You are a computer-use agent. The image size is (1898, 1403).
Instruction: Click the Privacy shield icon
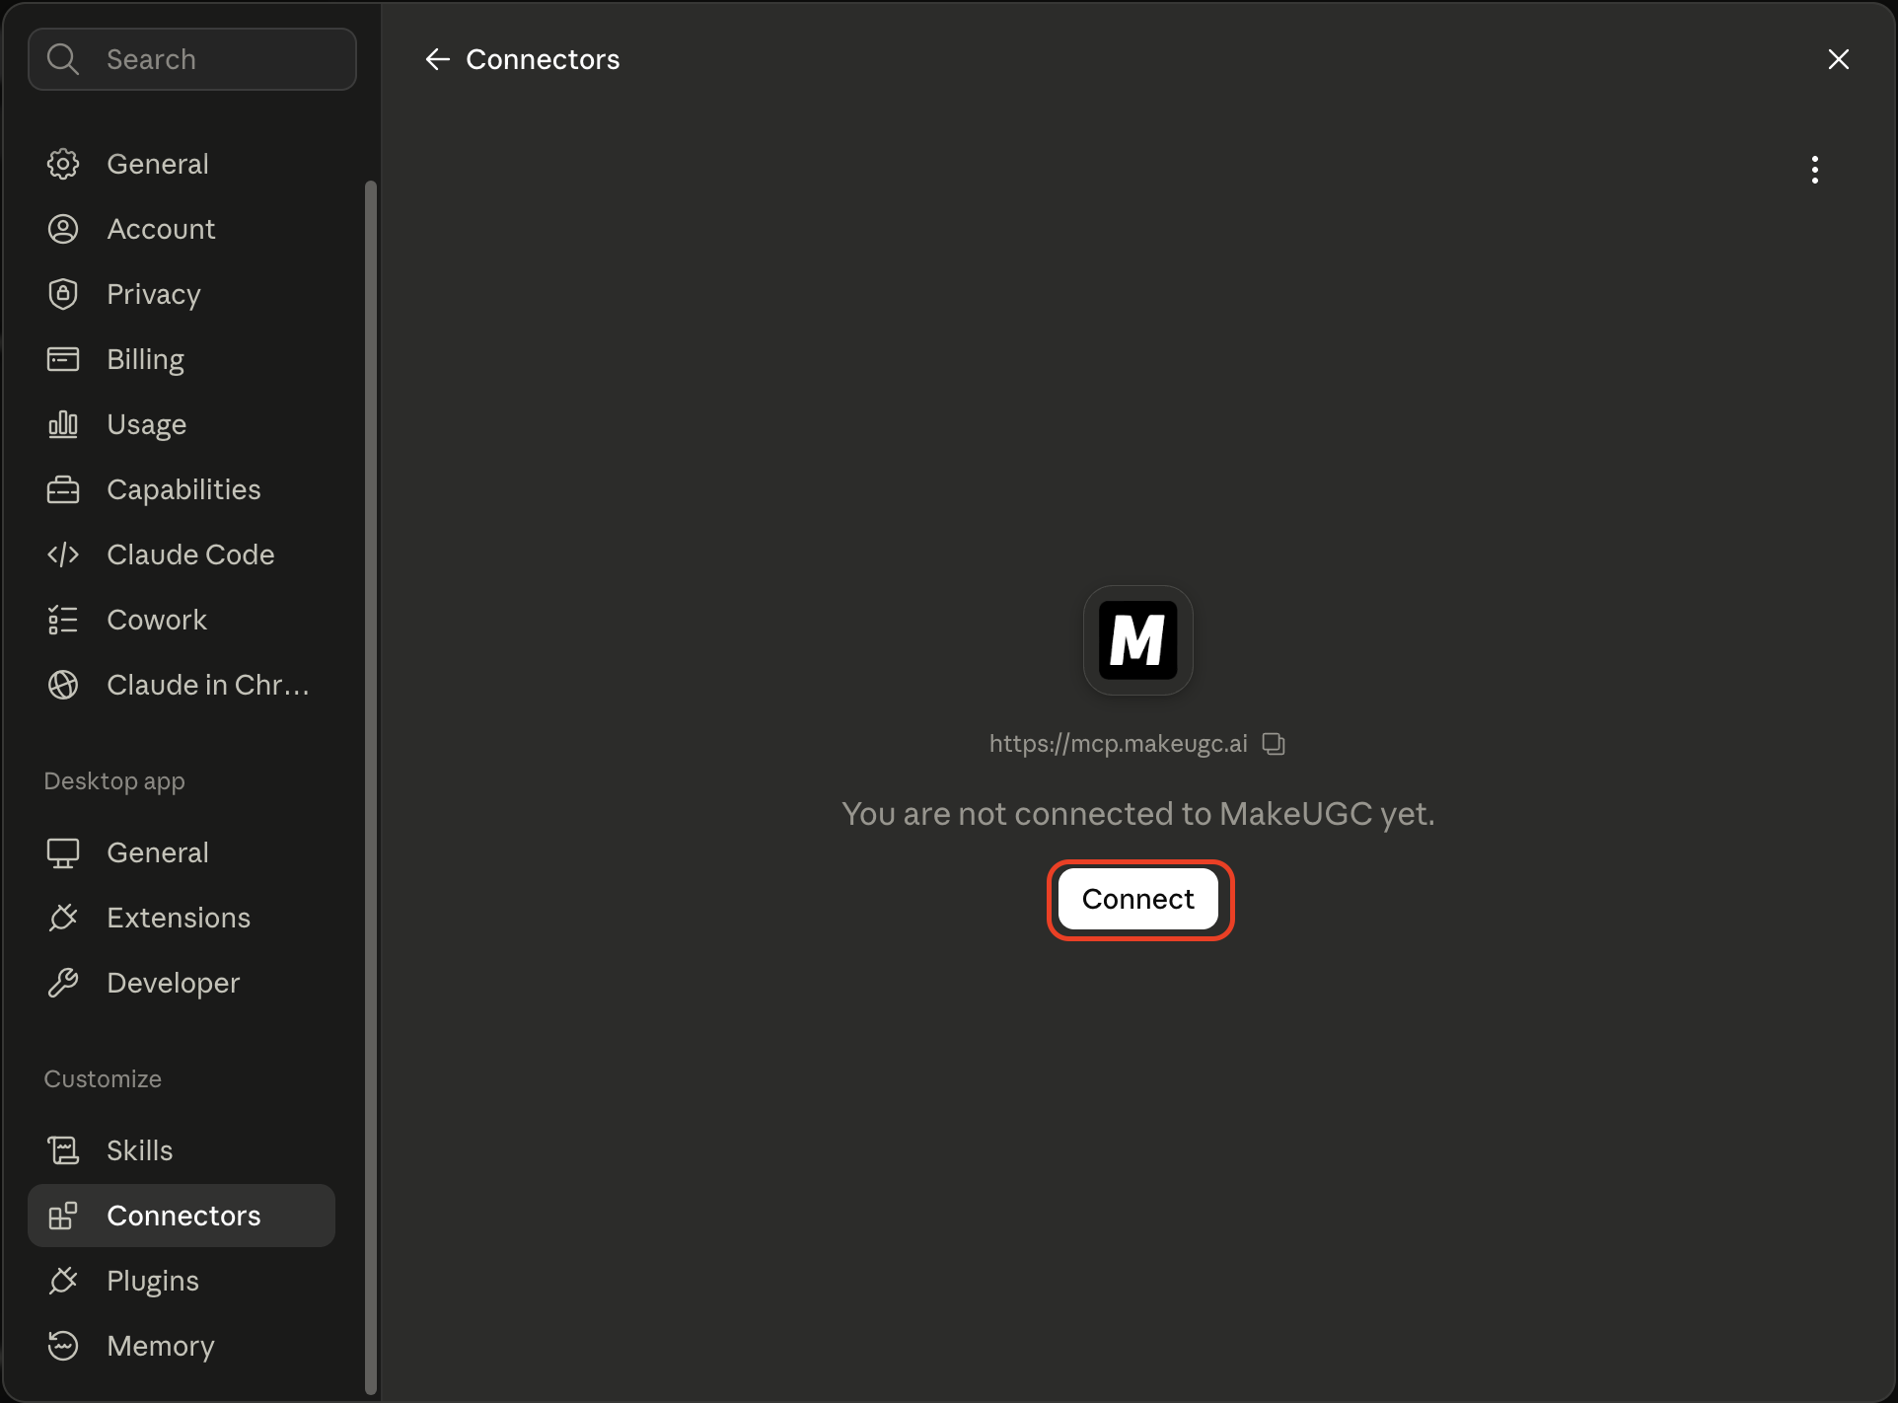click(x=63, y=294)
